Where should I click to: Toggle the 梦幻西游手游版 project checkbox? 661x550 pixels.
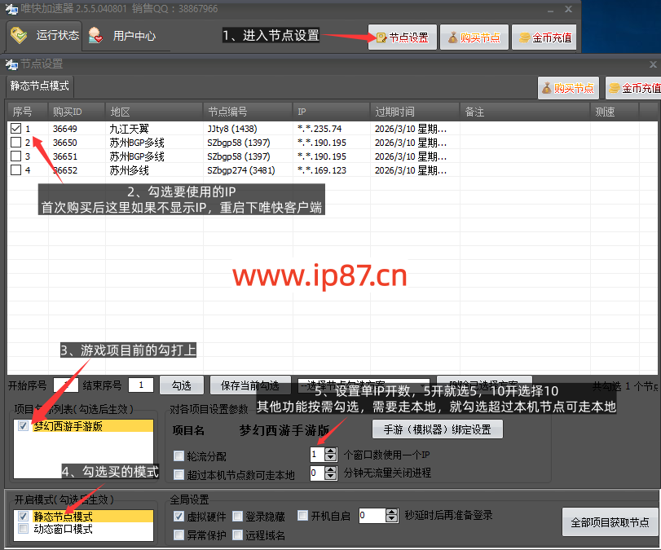click(22, 426)
